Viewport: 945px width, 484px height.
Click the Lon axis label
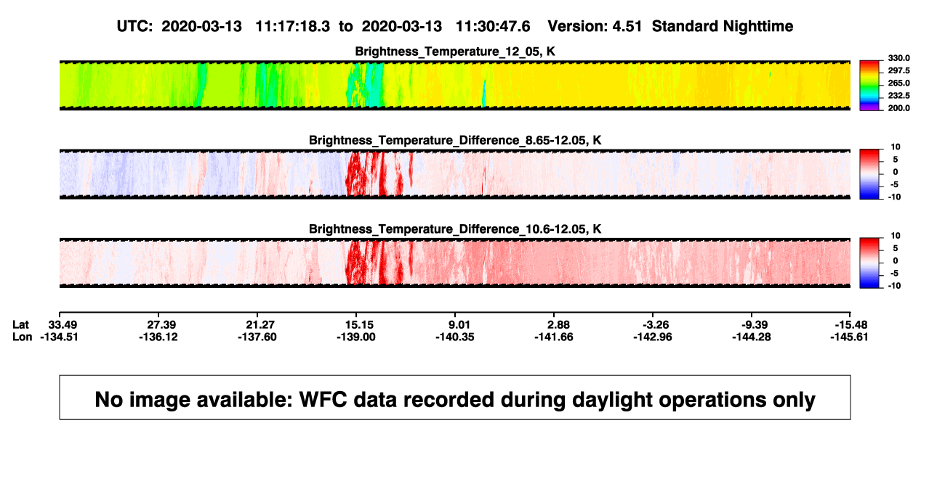[x=23, y=337]
